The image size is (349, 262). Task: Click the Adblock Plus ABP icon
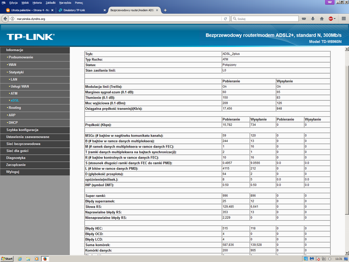pyautogui.click(x=330, y=19)
